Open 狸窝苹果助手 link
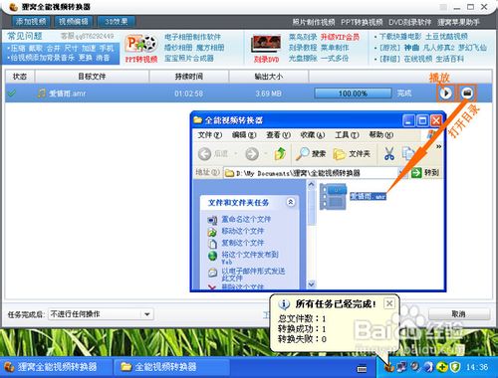The image size is (498, 378). point(458,22)
